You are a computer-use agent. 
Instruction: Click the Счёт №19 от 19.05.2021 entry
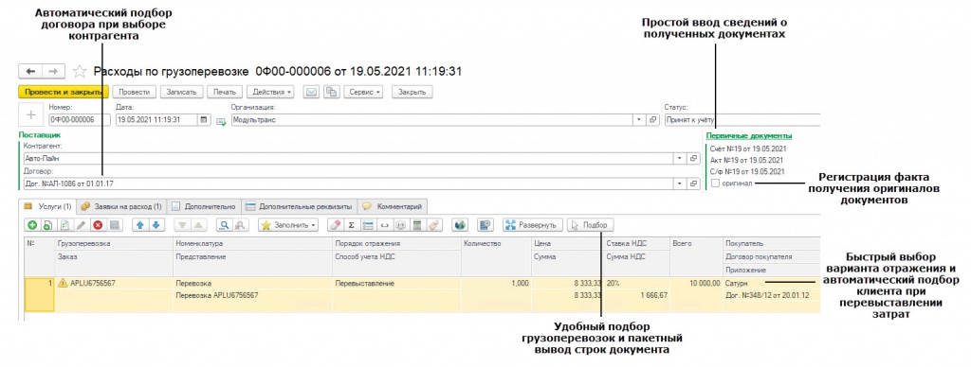pyautogui.click(x=747, y=149)
